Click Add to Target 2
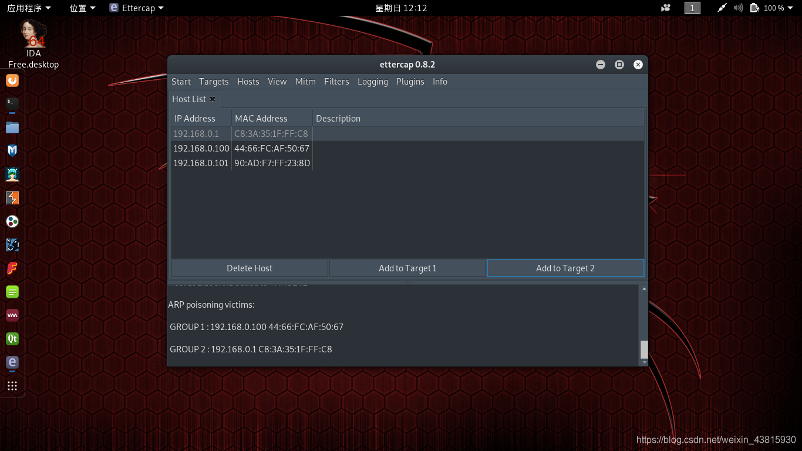This screenshot has height=451, width=802. [565, 268]
